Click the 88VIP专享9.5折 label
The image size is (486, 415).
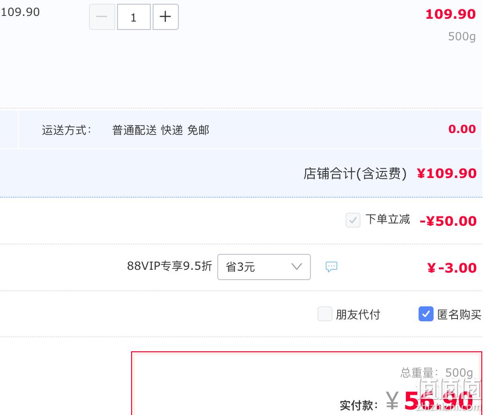click(169, 266)
